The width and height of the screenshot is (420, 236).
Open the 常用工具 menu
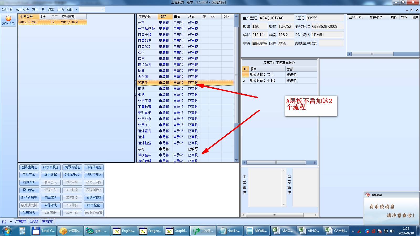(x=38, y=9)
